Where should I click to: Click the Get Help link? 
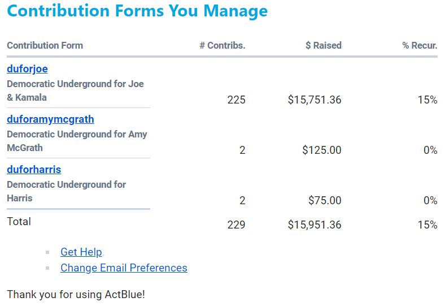pos(81,252)
